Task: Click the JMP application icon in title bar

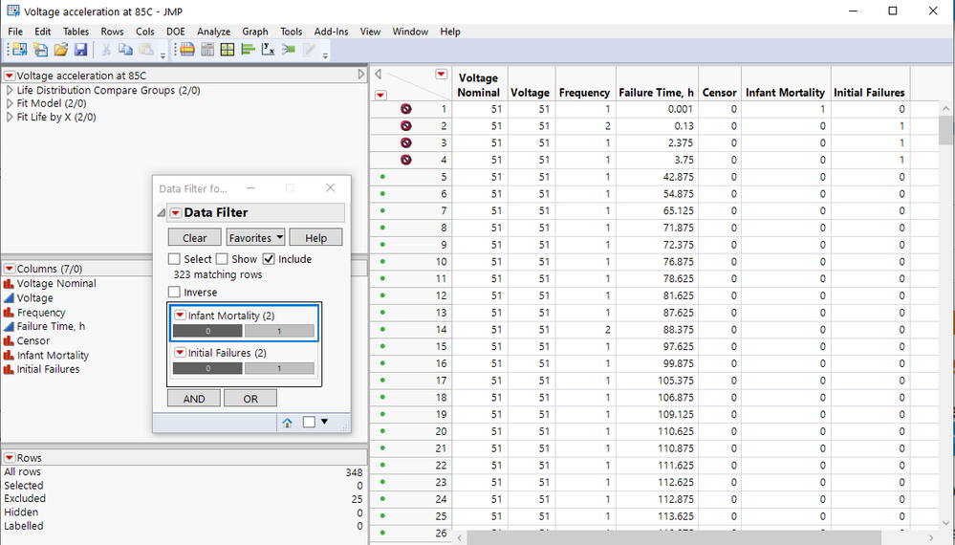Action: click(12, 11)
